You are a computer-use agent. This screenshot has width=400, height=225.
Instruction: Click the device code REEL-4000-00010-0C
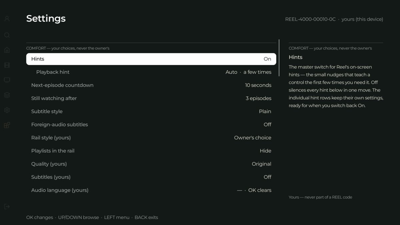[310, 19]
